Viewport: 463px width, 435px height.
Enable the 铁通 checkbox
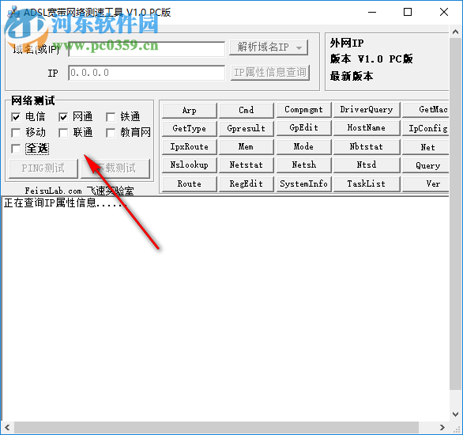pyautogui.click(x=111, y=117)
